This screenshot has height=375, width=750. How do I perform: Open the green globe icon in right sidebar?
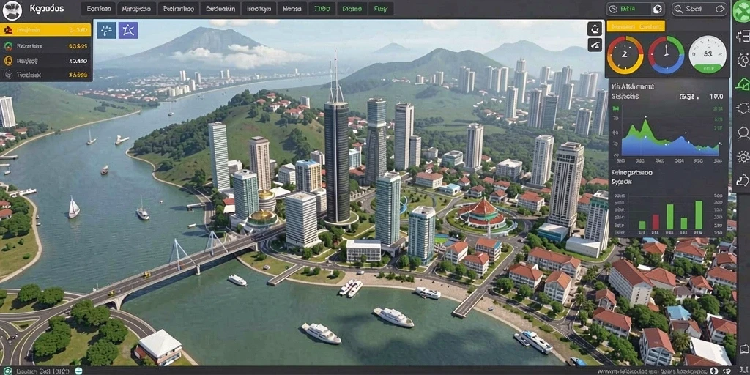pos(741,12)
